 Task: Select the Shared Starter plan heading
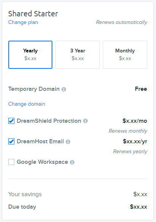pos(33,14)
